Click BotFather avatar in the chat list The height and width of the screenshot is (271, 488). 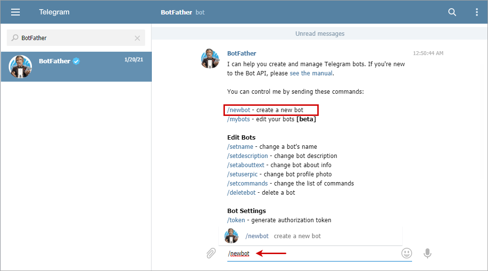click(x=20, y=67)
